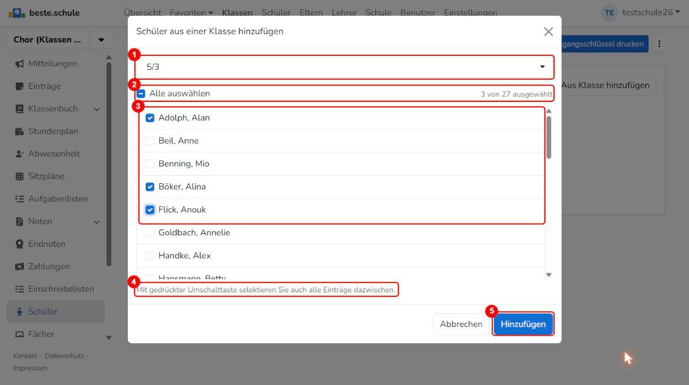Image resolution: width=689 pixels, height=385 pixels.
Task: Click the Endnoten award icon
Action: pyautogui.click(x=20, y=244)
